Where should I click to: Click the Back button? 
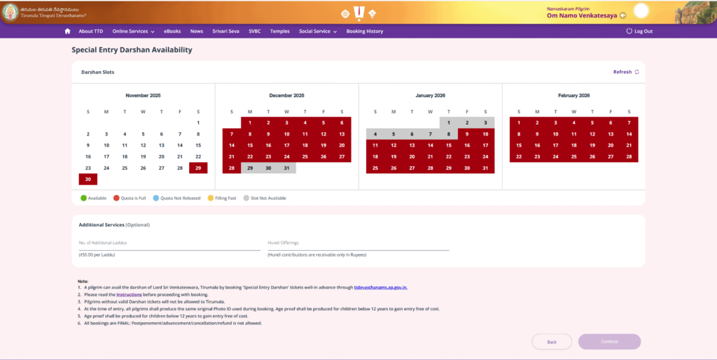click(552, 342)
